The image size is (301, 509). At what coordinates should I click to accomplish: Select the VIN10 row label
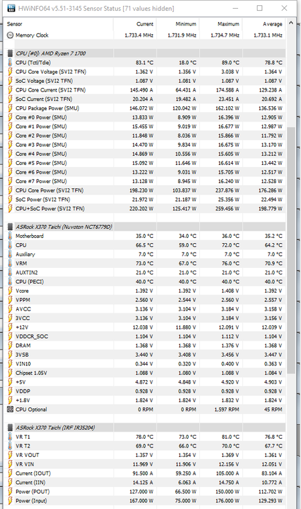pos(23,363)
